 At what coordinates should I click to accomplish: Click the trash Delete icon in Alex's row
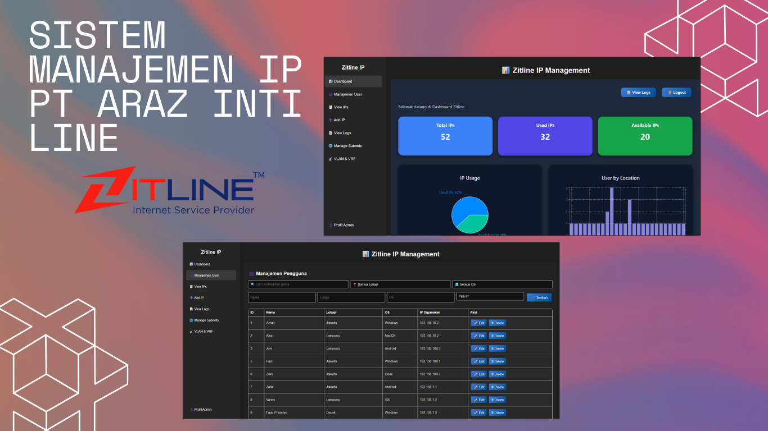click(x=493, y=336)
